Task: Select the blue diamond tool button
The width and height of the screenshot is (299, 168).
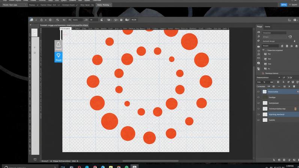Action: click(x=58, y=57)
